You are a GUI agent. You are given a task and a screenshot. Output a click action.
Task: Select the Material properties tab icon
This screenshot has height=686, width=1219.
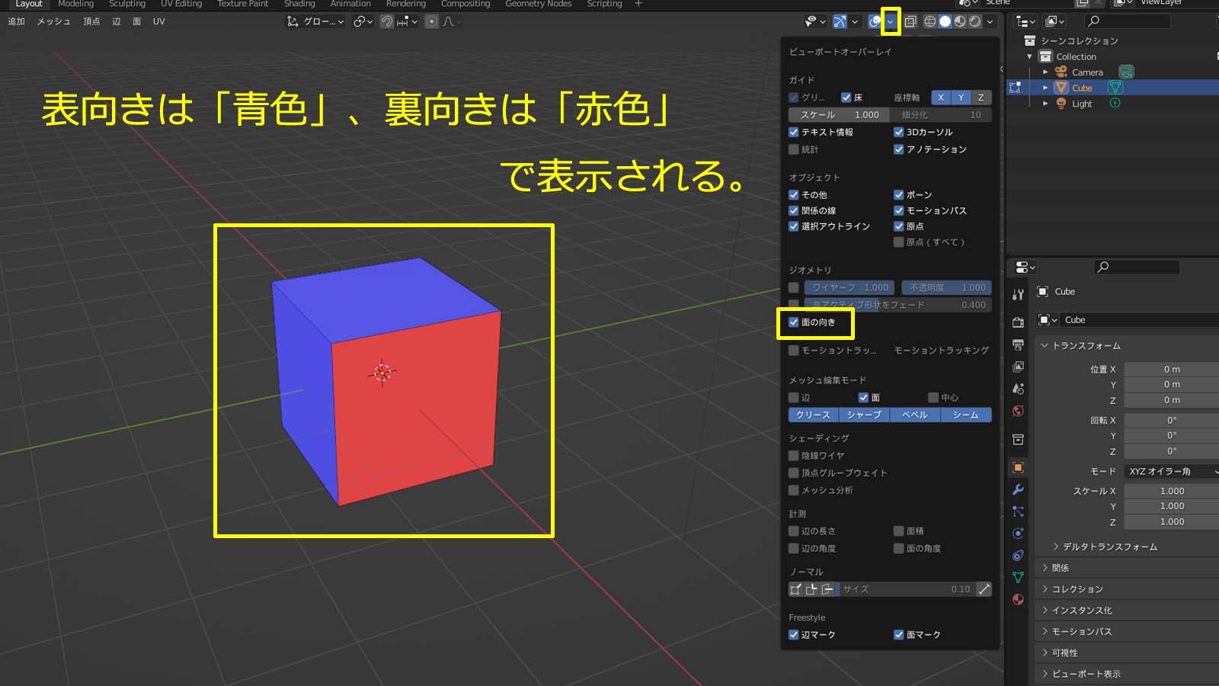(x=1018, y=599)
